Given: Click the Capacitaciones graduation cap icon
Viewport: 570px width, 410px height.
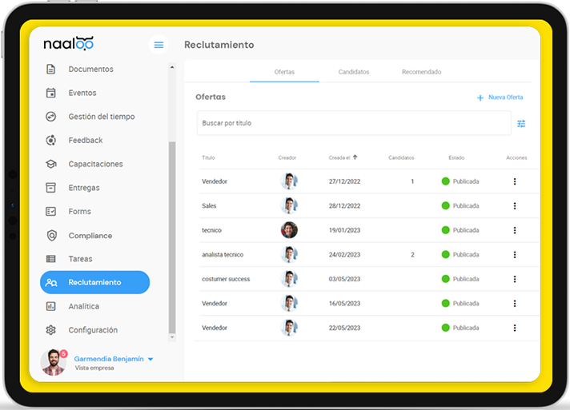Looking at the screenshot, I should (x=51, y=164).
